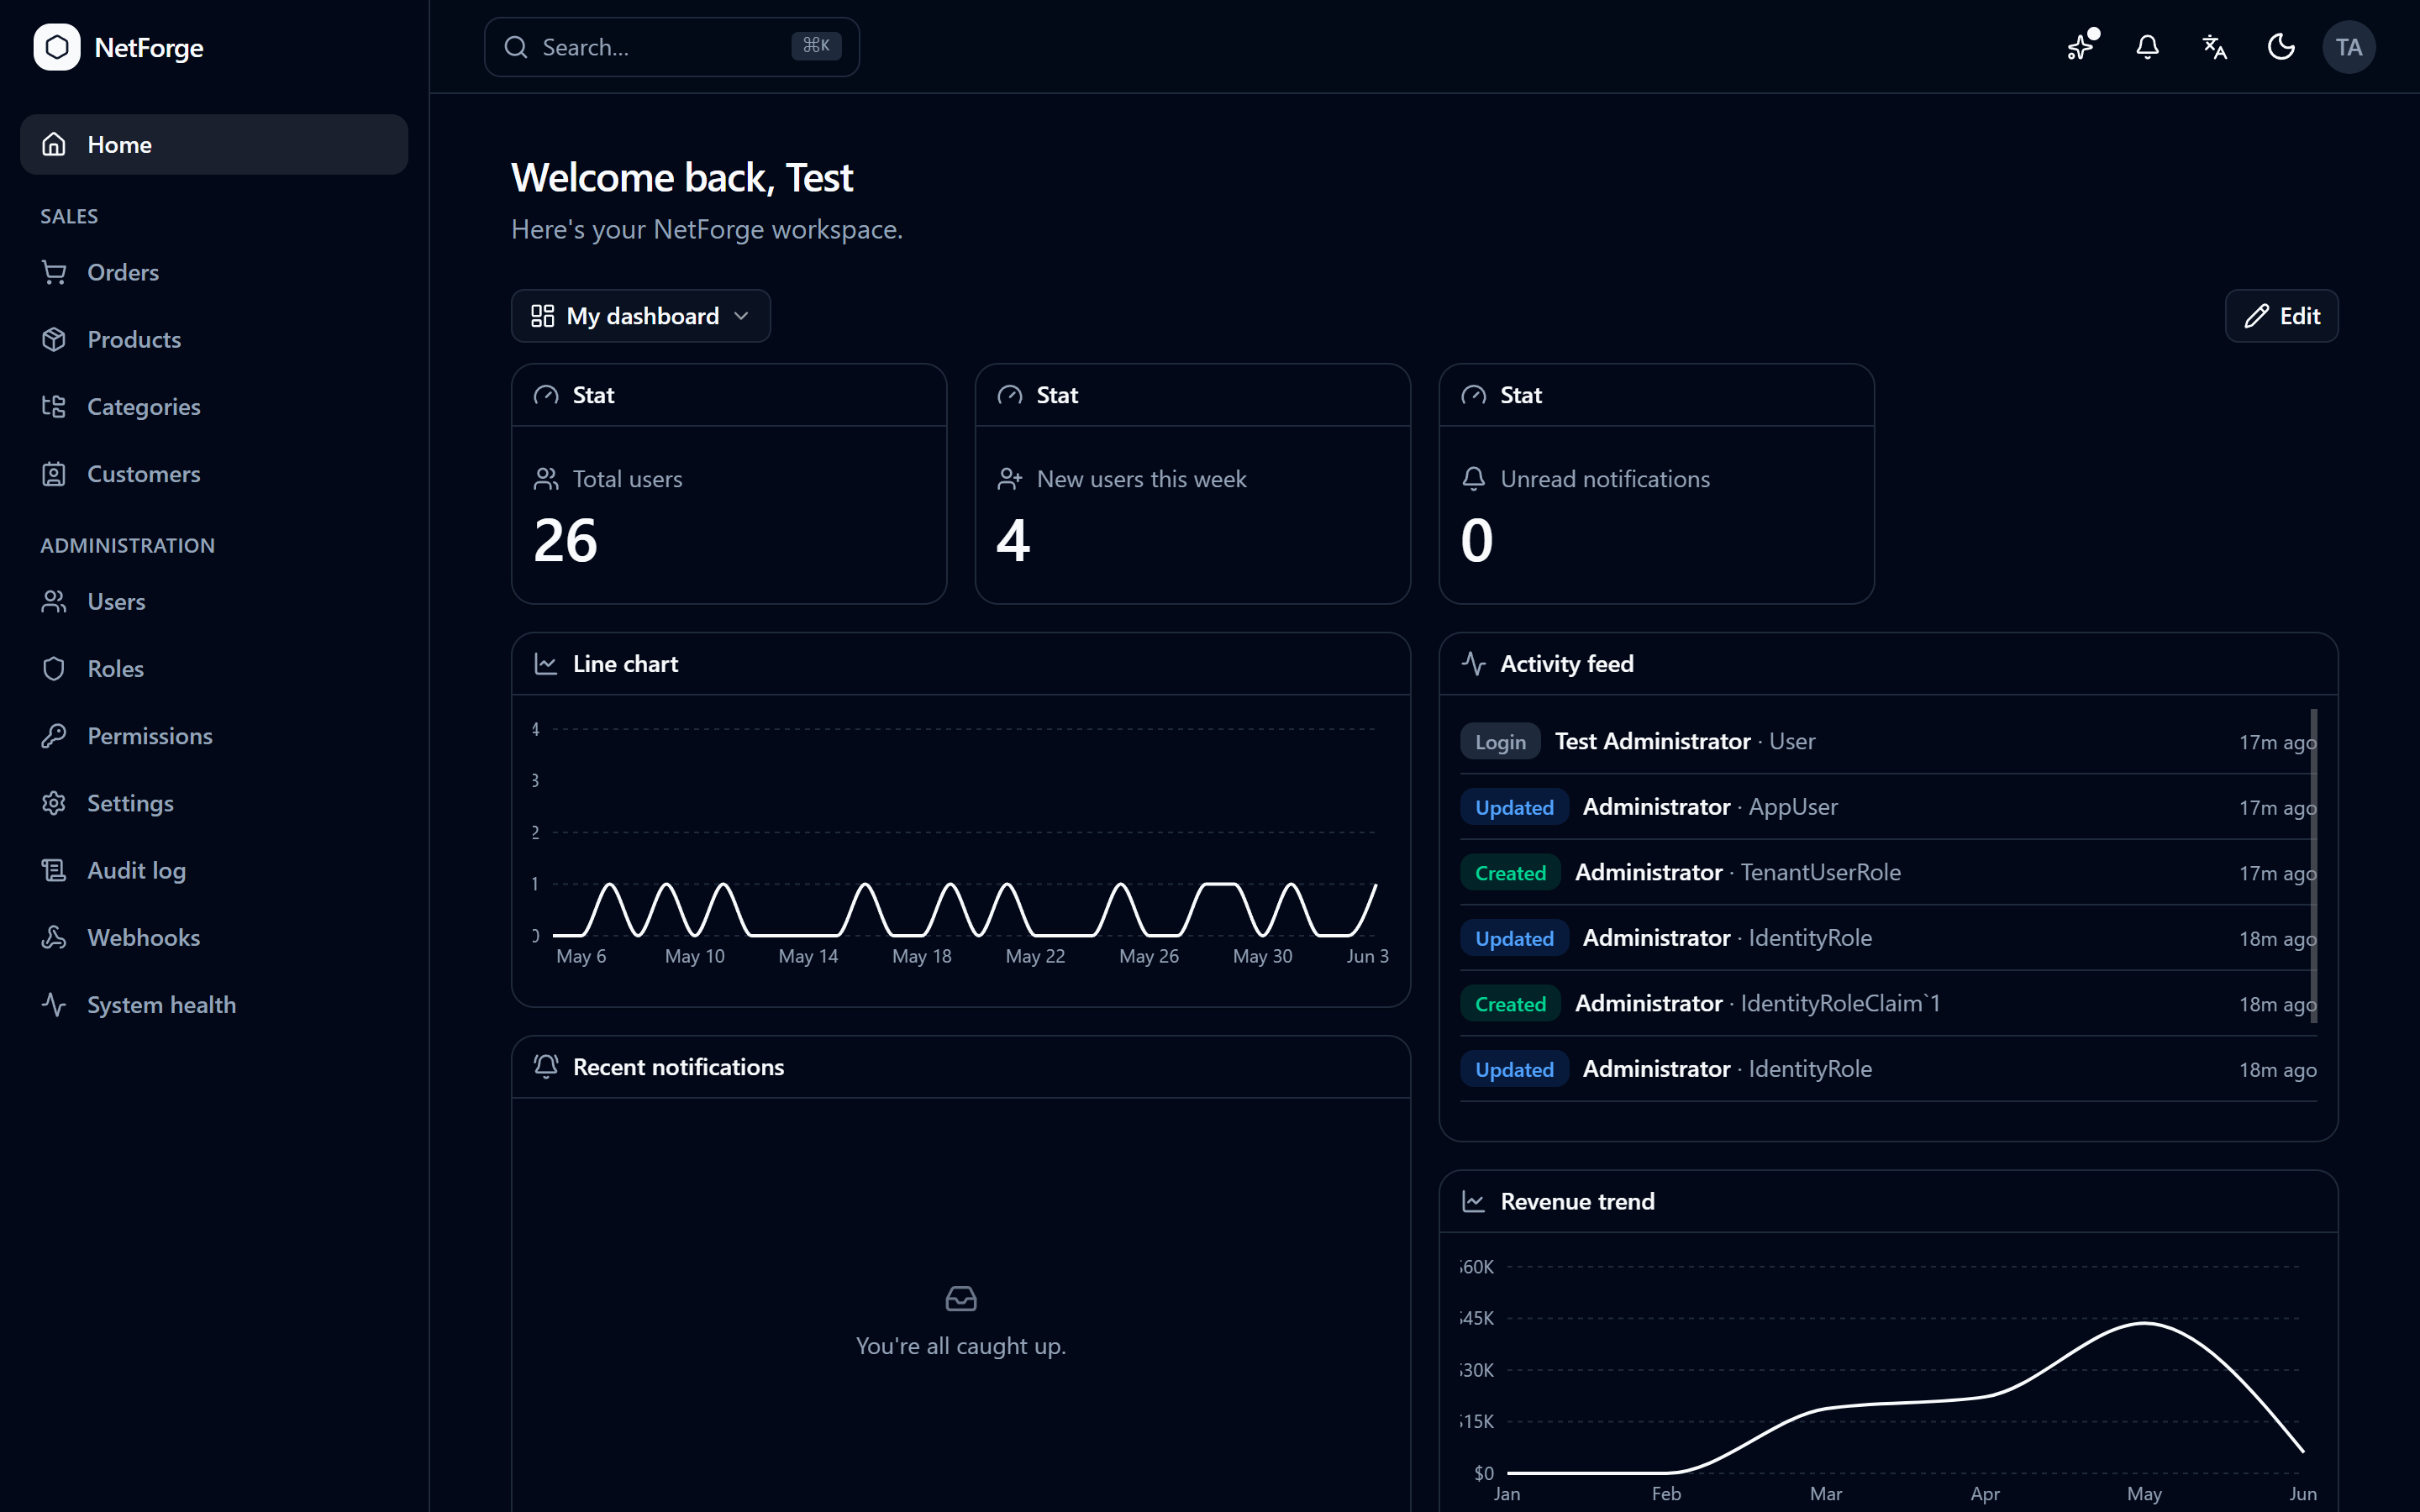This screenshot has height=1512, width=2420.
Task: Open the notifications bell in top bar
Action: pos(2147,47)
